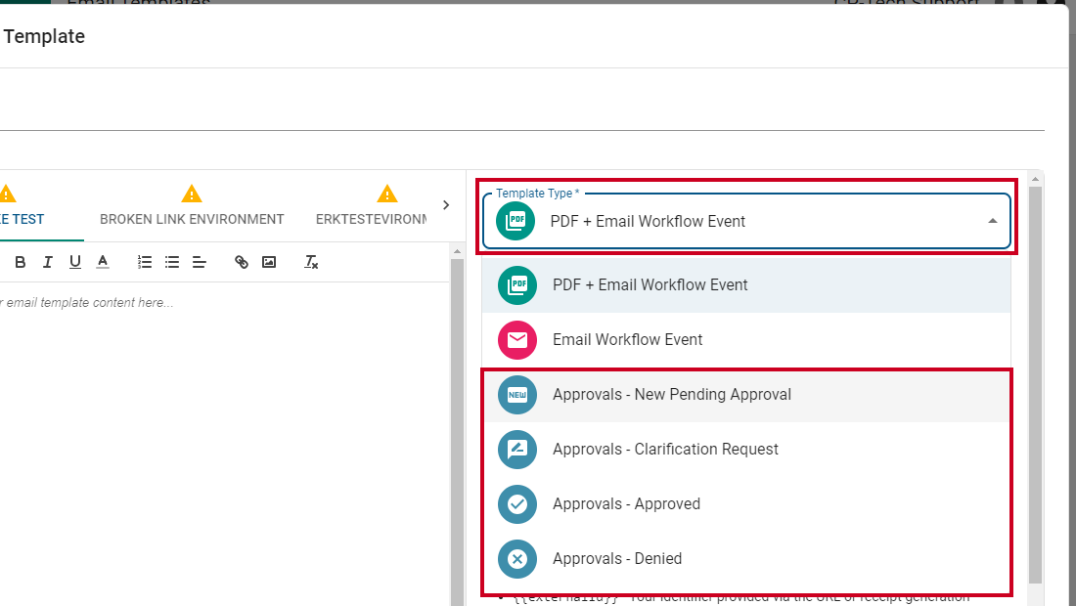
Task: Clear text formatting with Tx icon
Action: 311,262
